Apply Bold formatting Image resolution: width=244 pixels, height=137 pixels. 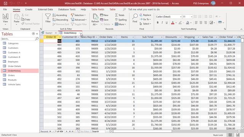click(x=157, y=23)
